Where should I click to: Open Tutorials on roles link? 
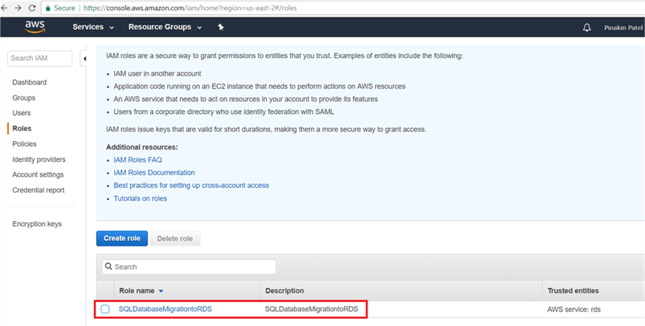(140, 198)
